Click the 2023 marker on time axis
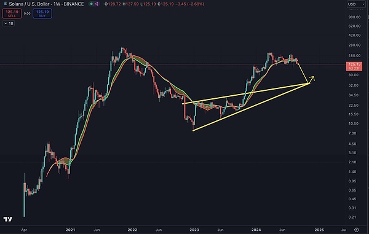 (x=194, y=230)
